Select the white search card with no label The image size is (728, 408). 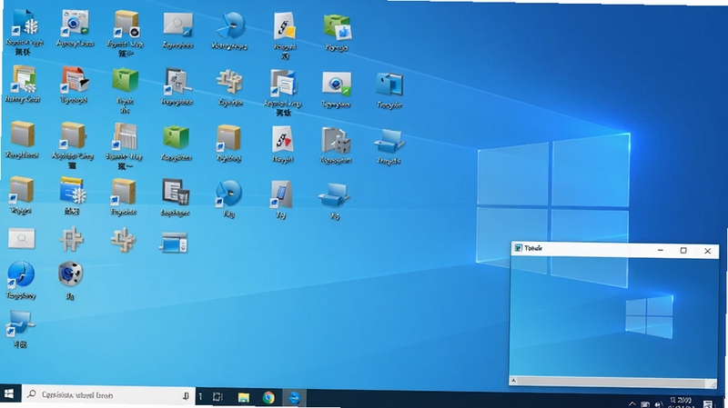(x=21, y=238)
